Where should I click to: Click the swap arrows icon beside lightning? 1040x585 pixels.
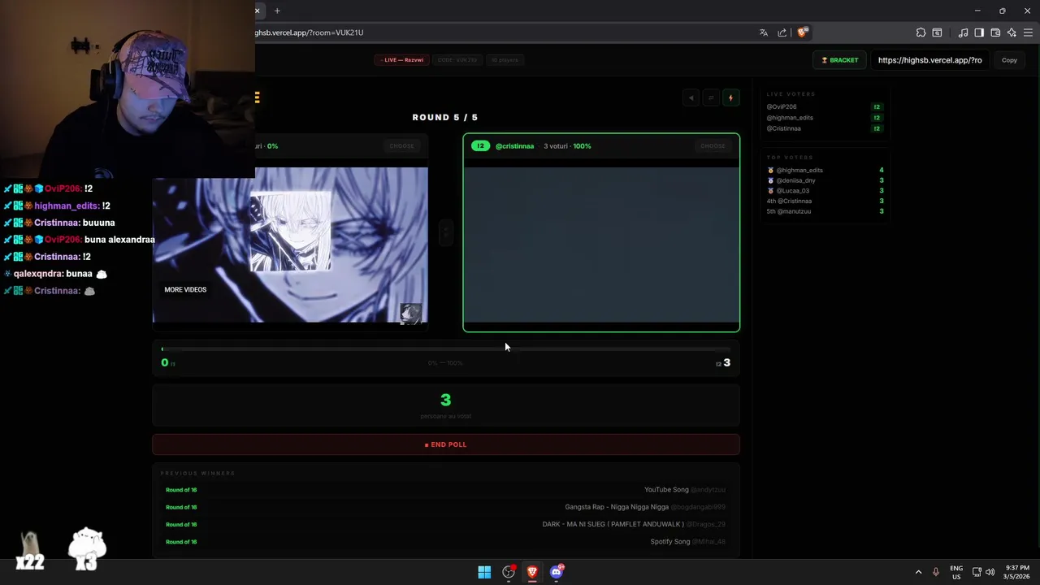711,98
